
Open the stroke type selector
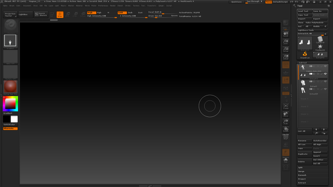[10, 41]
